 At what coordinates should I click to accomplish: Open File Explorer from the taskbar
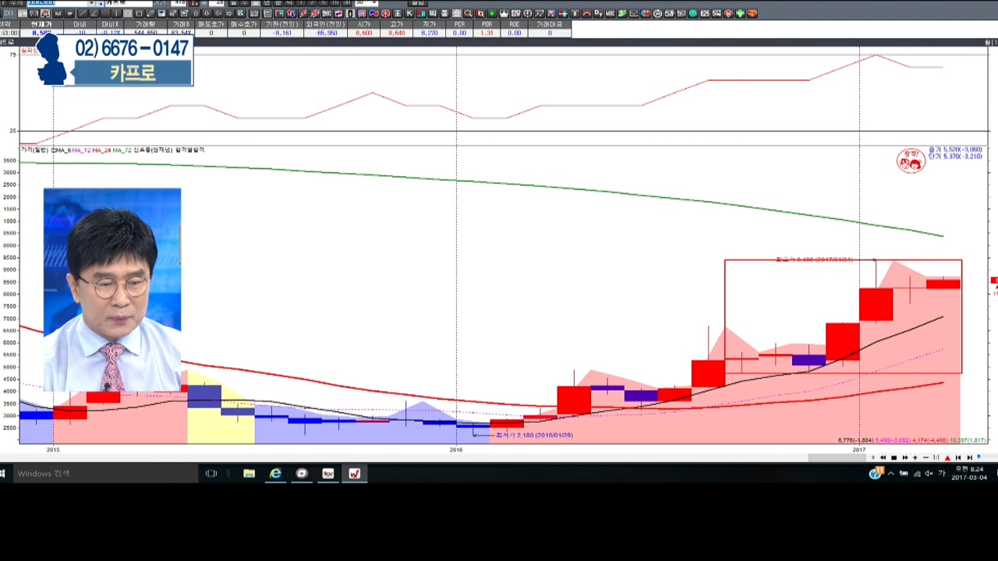pyautogui.click(x=249, y=473)
